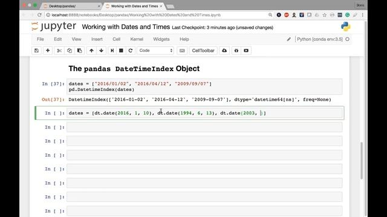
Task: Click the cloud upload toolbar icon
Action: [x=224, y=51]
